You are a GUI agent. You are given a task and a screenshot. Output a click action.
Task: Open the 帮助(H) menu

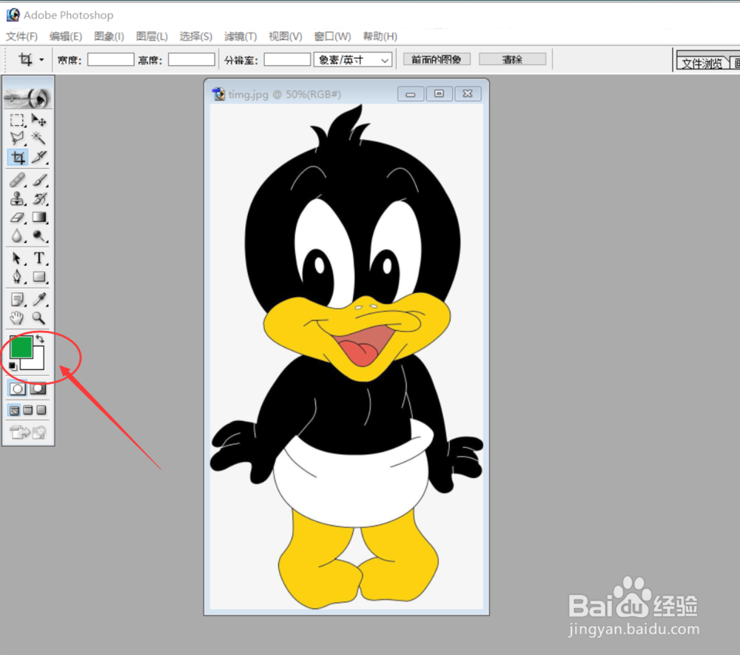(380, 36)
